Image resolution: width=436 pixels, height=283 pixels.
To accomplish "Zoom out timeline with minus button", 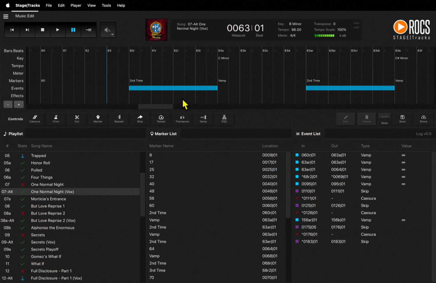I will tap(8, 104).
